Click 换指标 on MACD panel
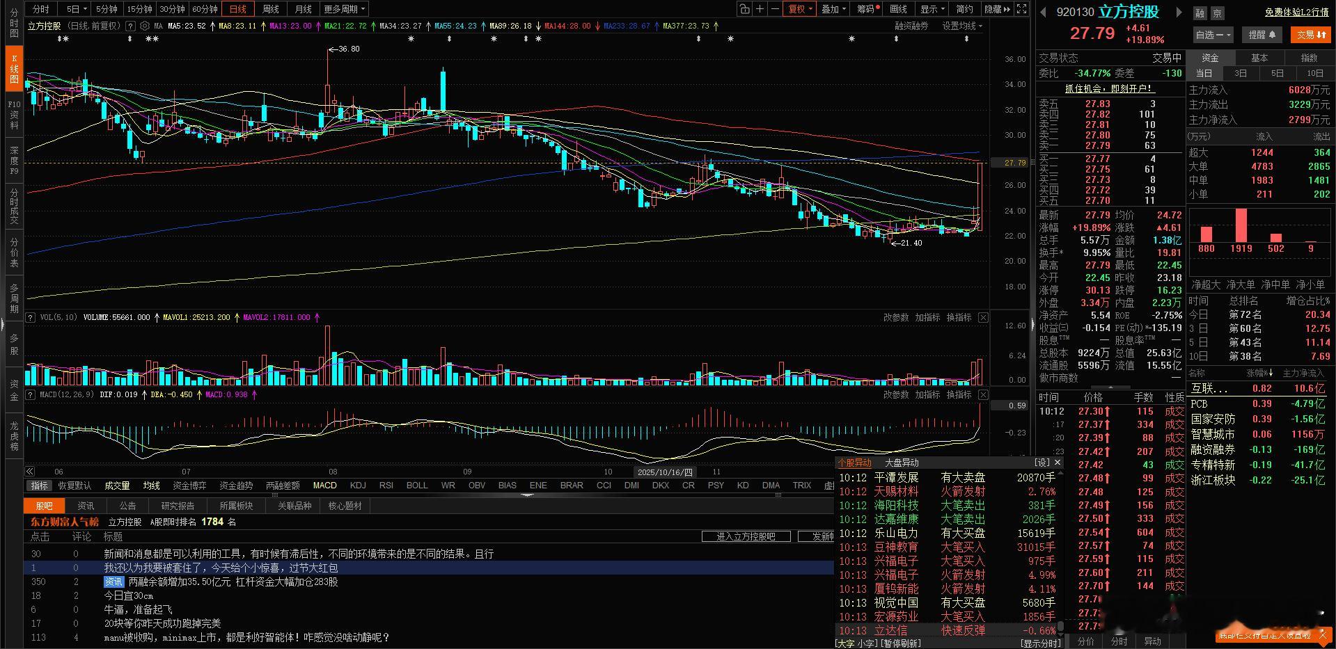The image size is (1336, 649). pyautogui.click(x=959, y=394)
